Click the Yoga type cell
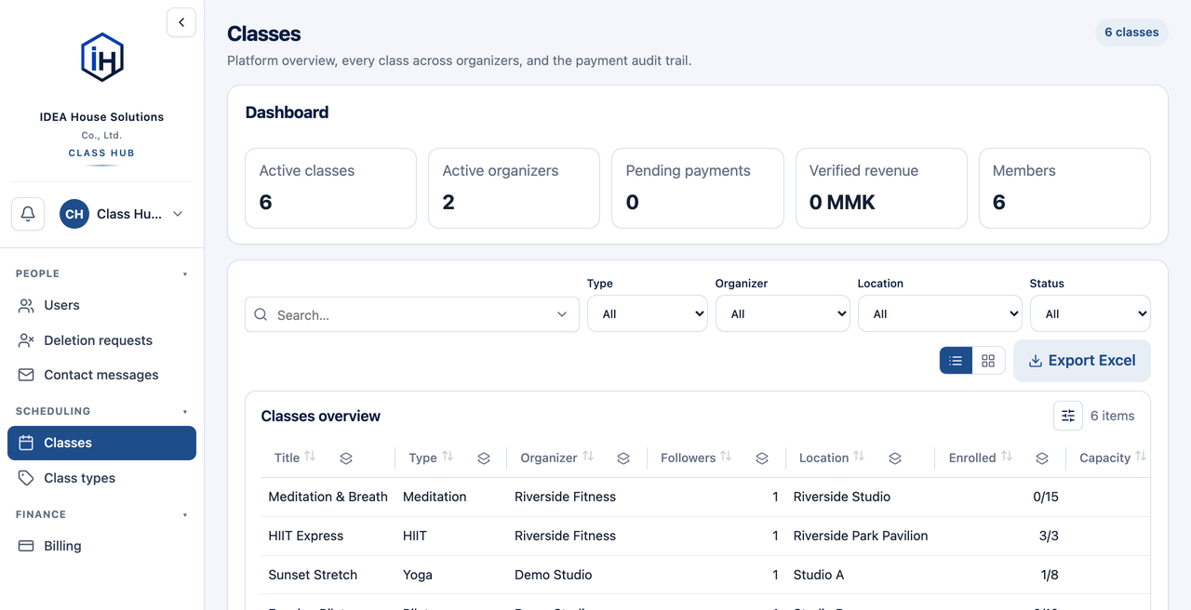1191x610 pixels. click(x=418, y=575)
